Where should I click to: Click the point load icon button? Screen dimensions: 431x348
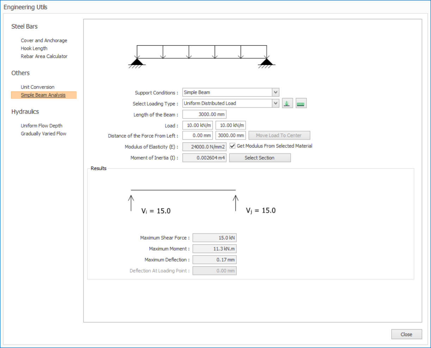click(287, 103)
